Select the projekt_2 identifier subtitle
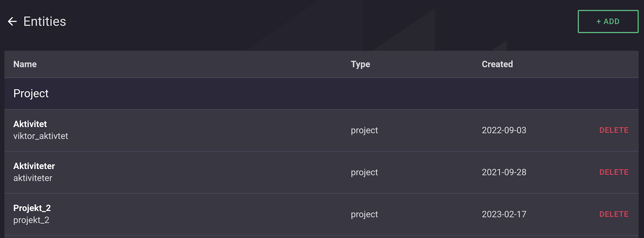The width and height of the screenshot is (644, 238). click(x=31, y=220)
